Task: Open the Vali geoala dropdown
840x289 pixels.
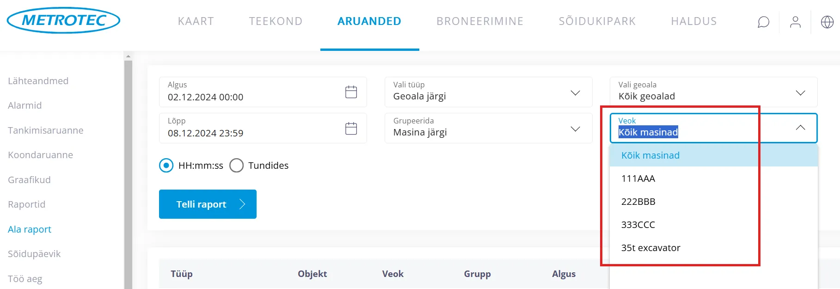Action: (800, 92)
